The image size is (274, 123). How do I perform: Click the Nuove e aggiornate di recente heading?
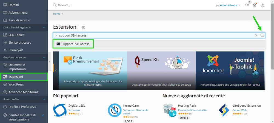coord(194,96)
